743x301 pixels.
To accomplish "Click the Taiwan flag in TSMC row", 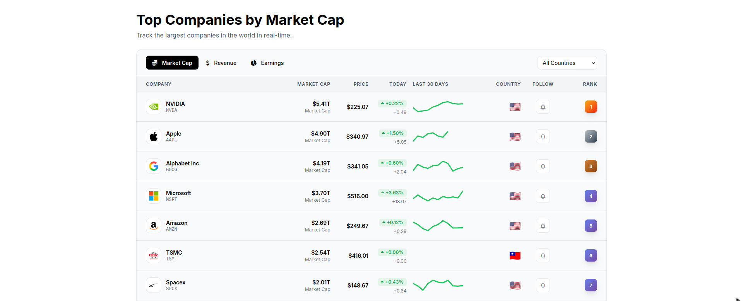I will (515, 256).
